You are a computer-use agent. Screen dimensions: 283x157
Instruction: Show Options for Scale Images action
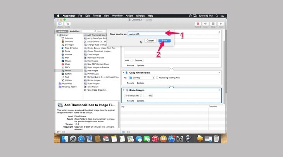(140, 101)
